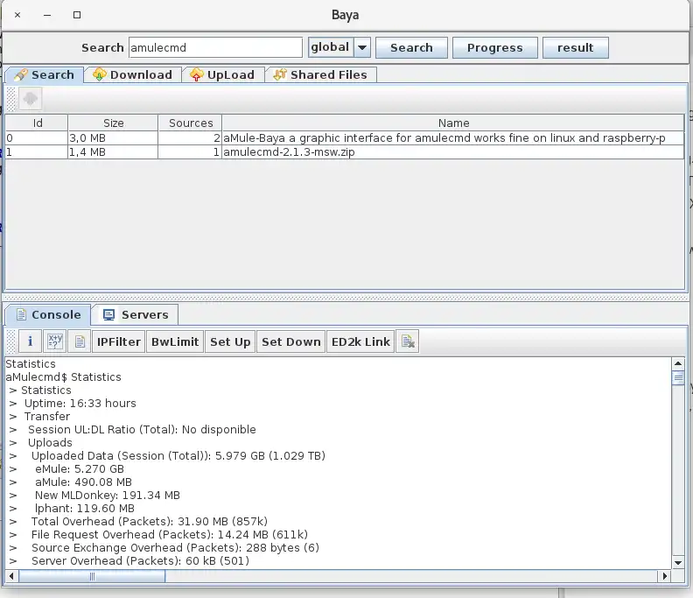Image resolution: width=693 pixels, height=598 pixels.
Task: Click the document page icon in Console toolbar
Action: (80, 341)
